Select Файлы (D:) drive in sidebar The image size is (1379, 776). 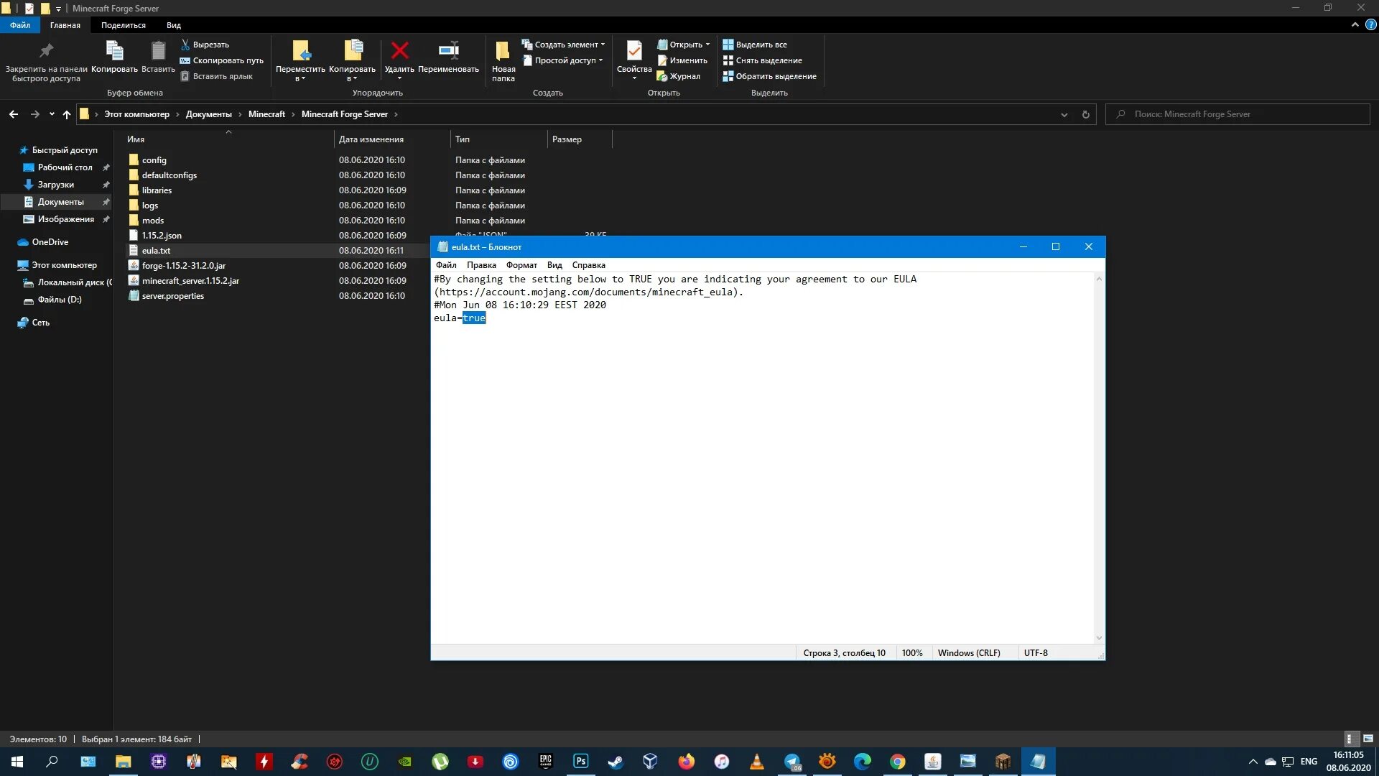click(x=60, y=300)
